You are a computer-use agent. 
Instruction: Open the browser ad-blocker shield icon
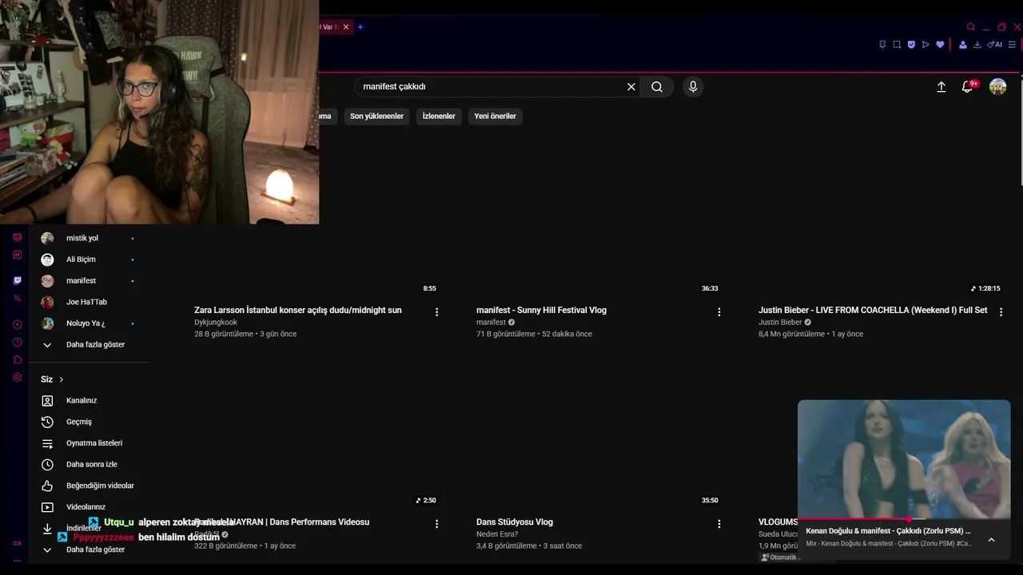911,45
